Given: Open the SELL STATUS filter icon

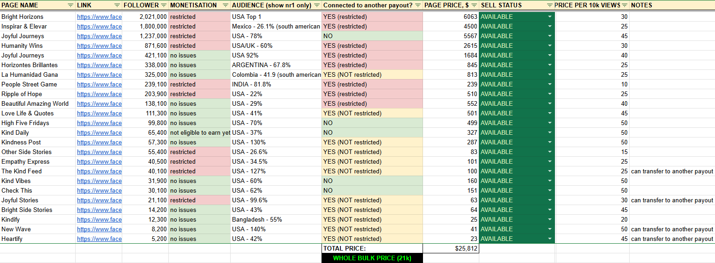Looking at the screenshot, I should click(x=549, y=5).
